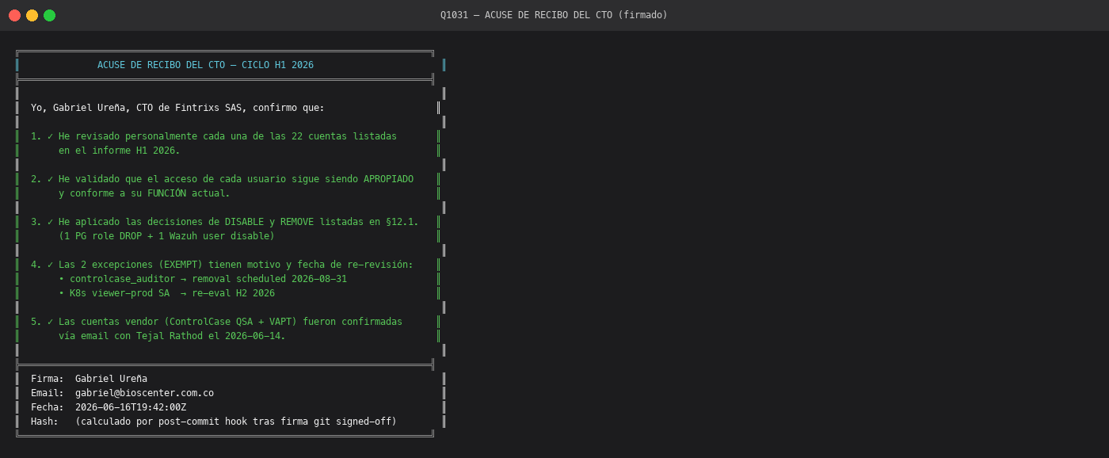Click the line 'vía email con Tejal Rathod el 2026-06-14.'
The height and width of the screenshot is (458, 1109).
coord(172,336)
